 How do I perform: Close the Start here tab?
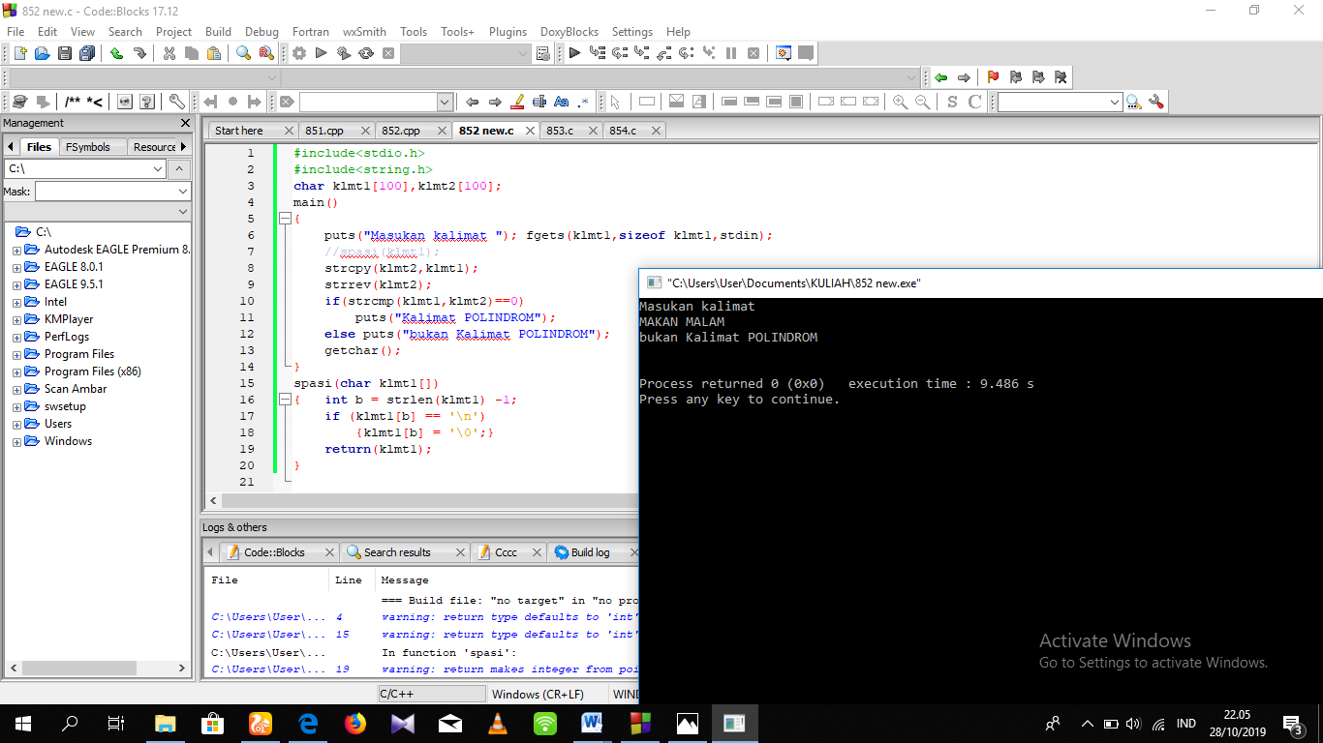tap(289, 131)
